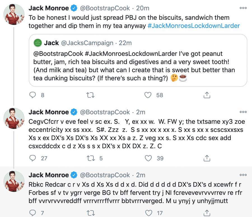Open @BootstrapCook handle in top tweet

(105, 8)
